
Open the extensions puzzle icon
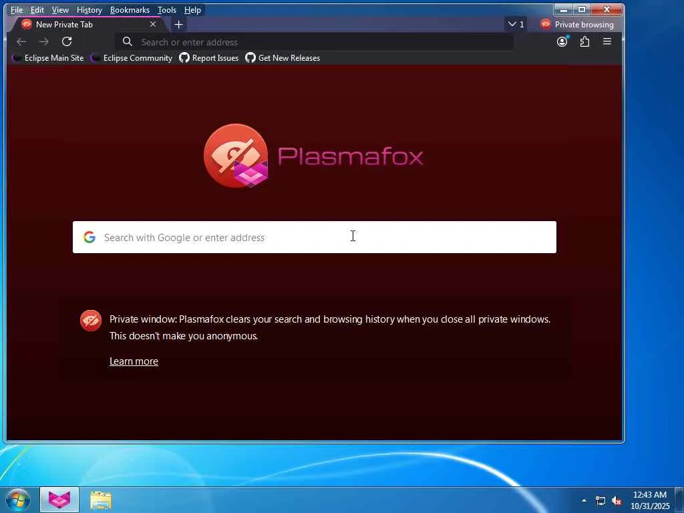584,41
